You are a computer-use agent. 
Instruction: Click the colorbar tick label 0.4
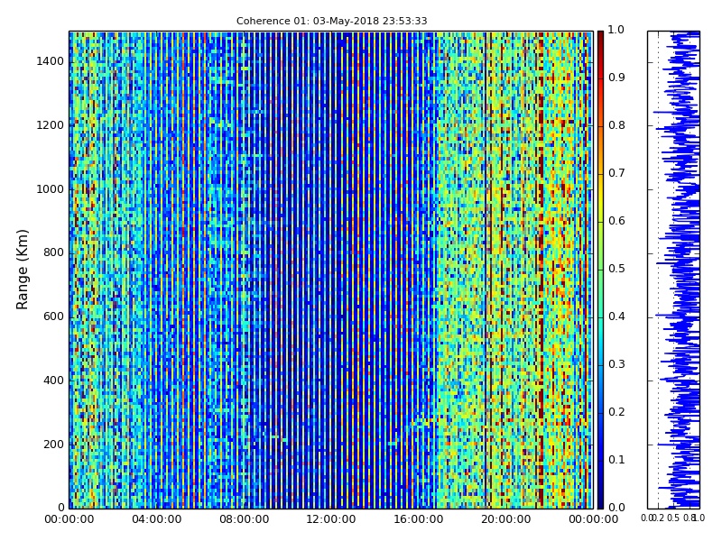click(x=616, y=316)
